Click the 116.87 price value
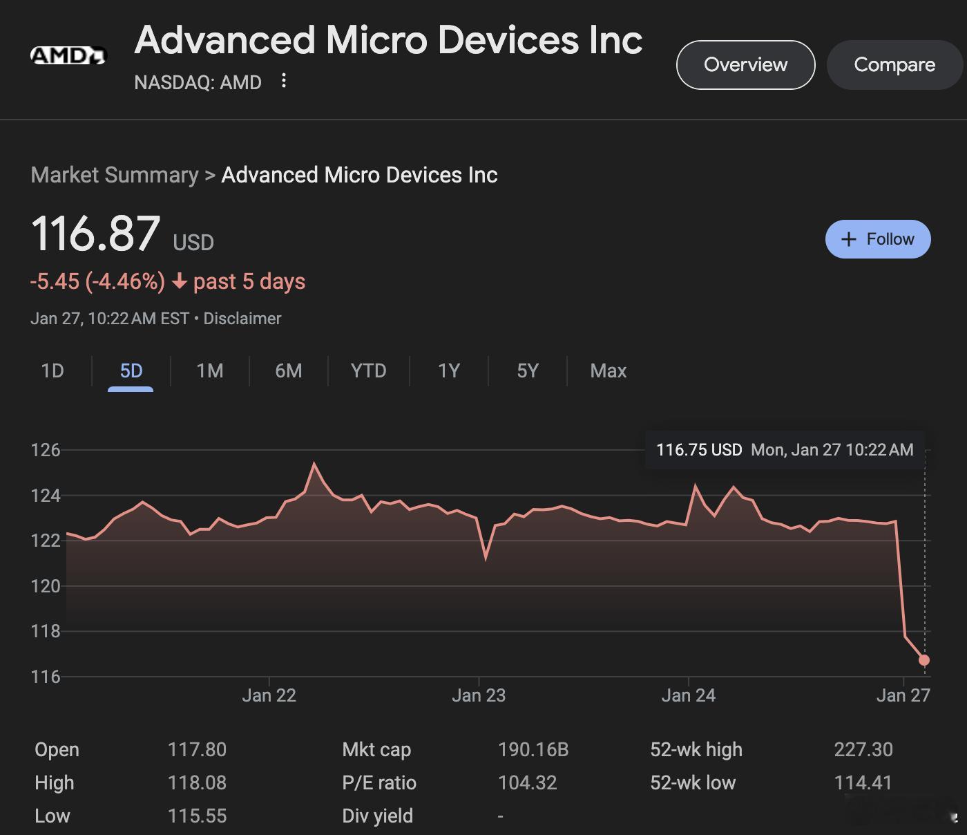The image size is (967, 835). [x=95, y=234]
